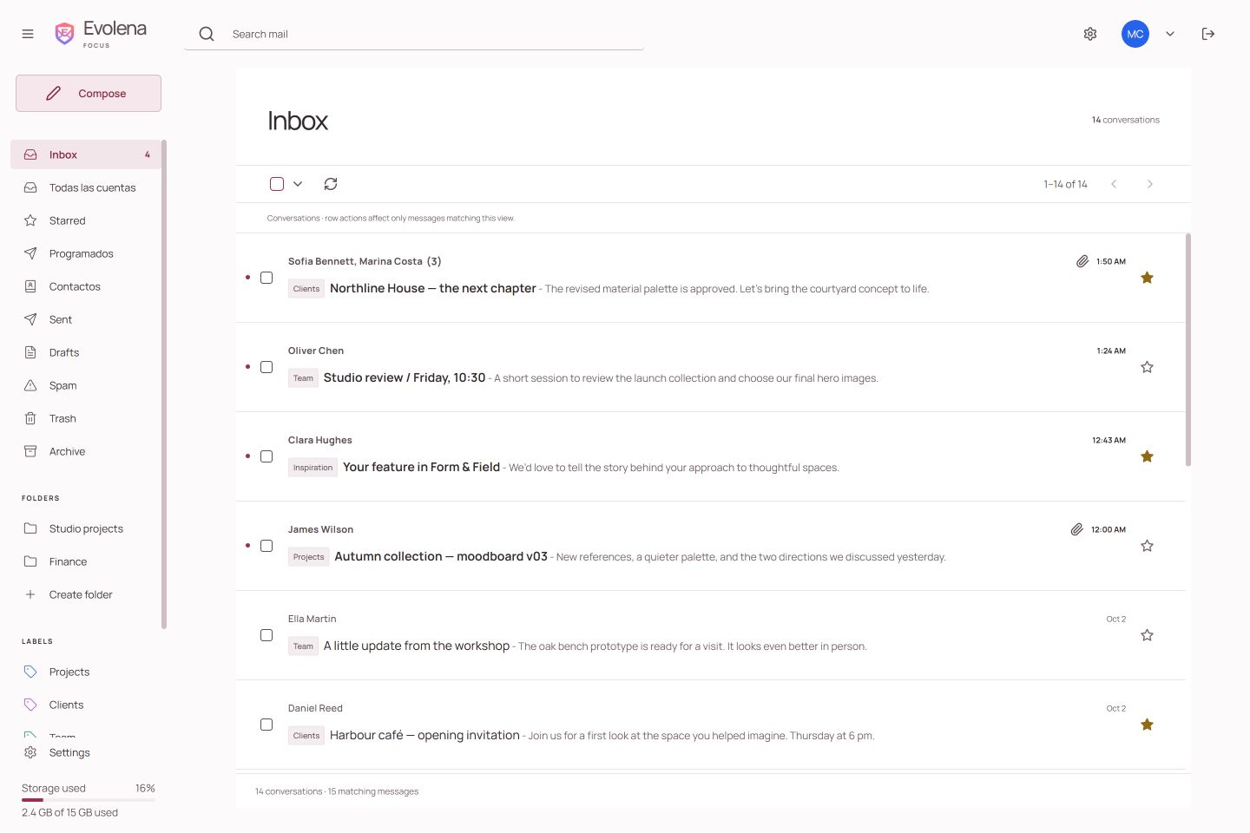Viewport: 1250px width, 833px height.
Task: Unstar the Northline House conversation
Action: (x=1147, y=278)
